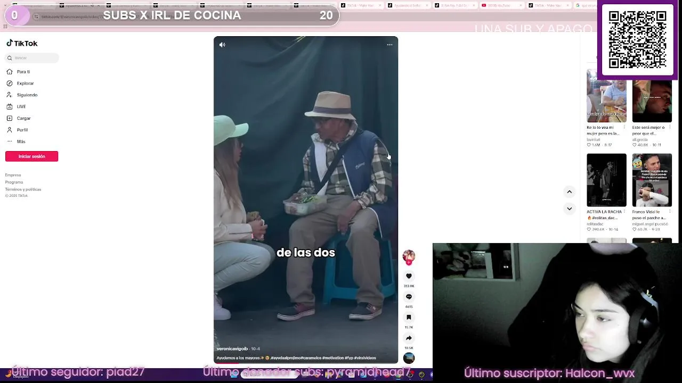Viewport: 682px width, 383px height.
Task: Open the spinning sound disc of the video
Action: tap(409, 358)
